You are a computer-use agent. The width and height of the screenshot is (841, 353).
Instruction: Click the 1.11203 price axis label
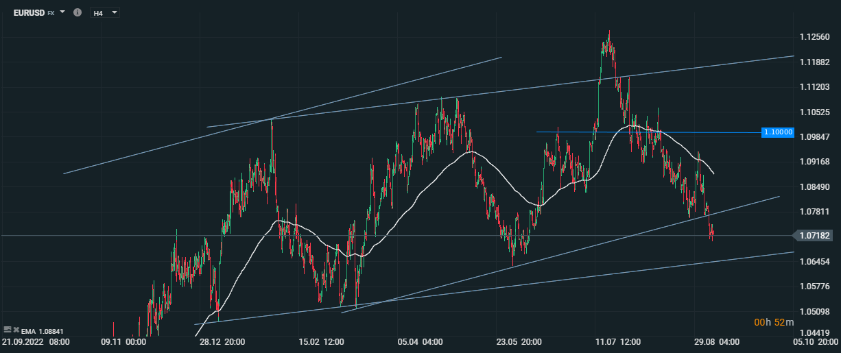(816, 86)
